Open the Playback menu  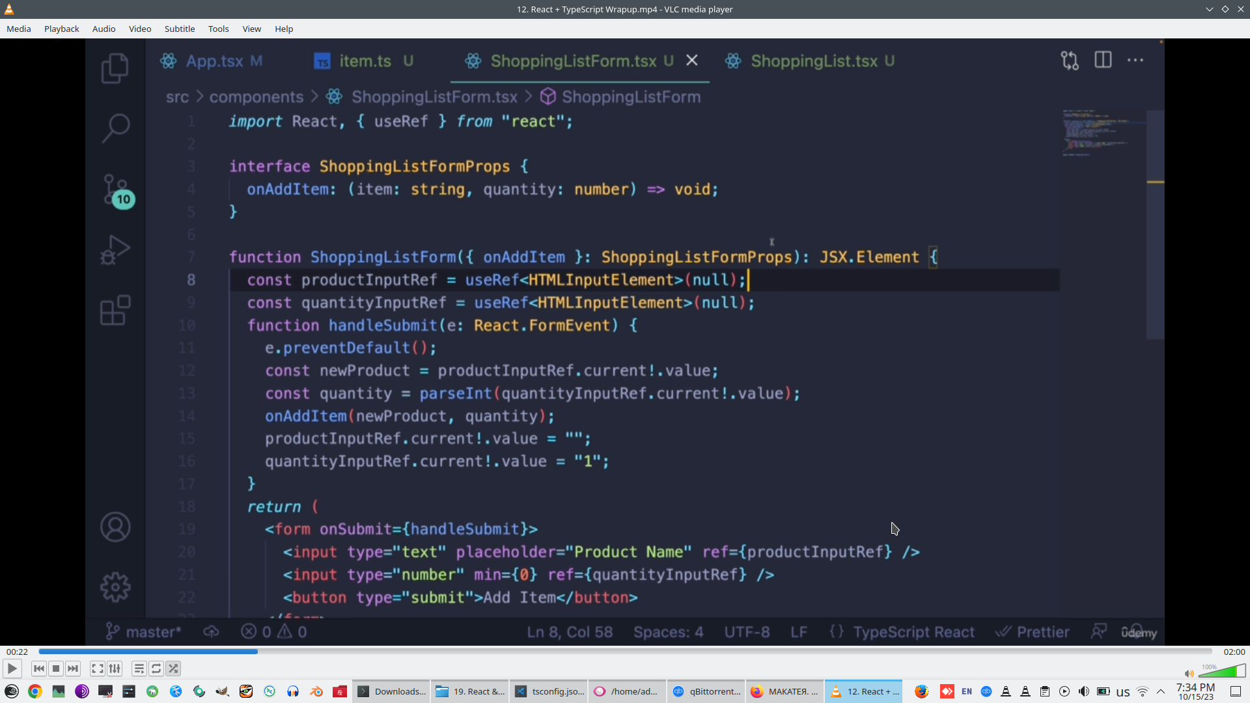click(61, 29)
